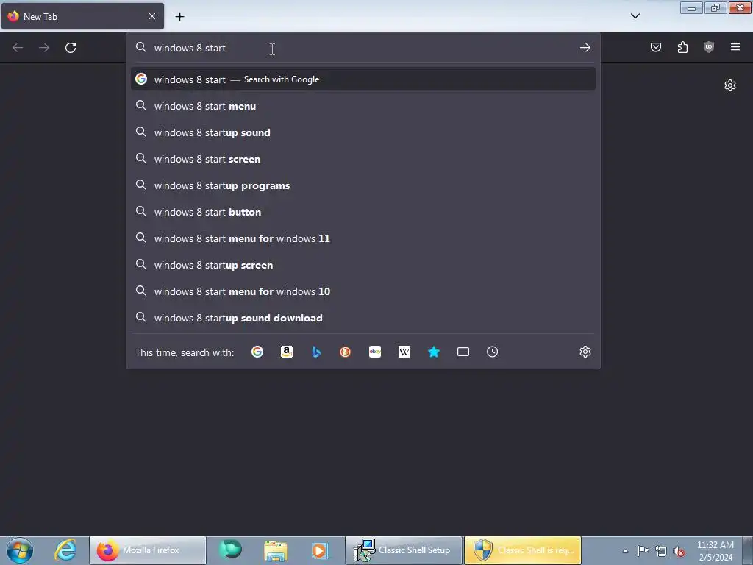Open the Pocket save icon
Screen dimensions: 753x565
[x=656, y=47]
